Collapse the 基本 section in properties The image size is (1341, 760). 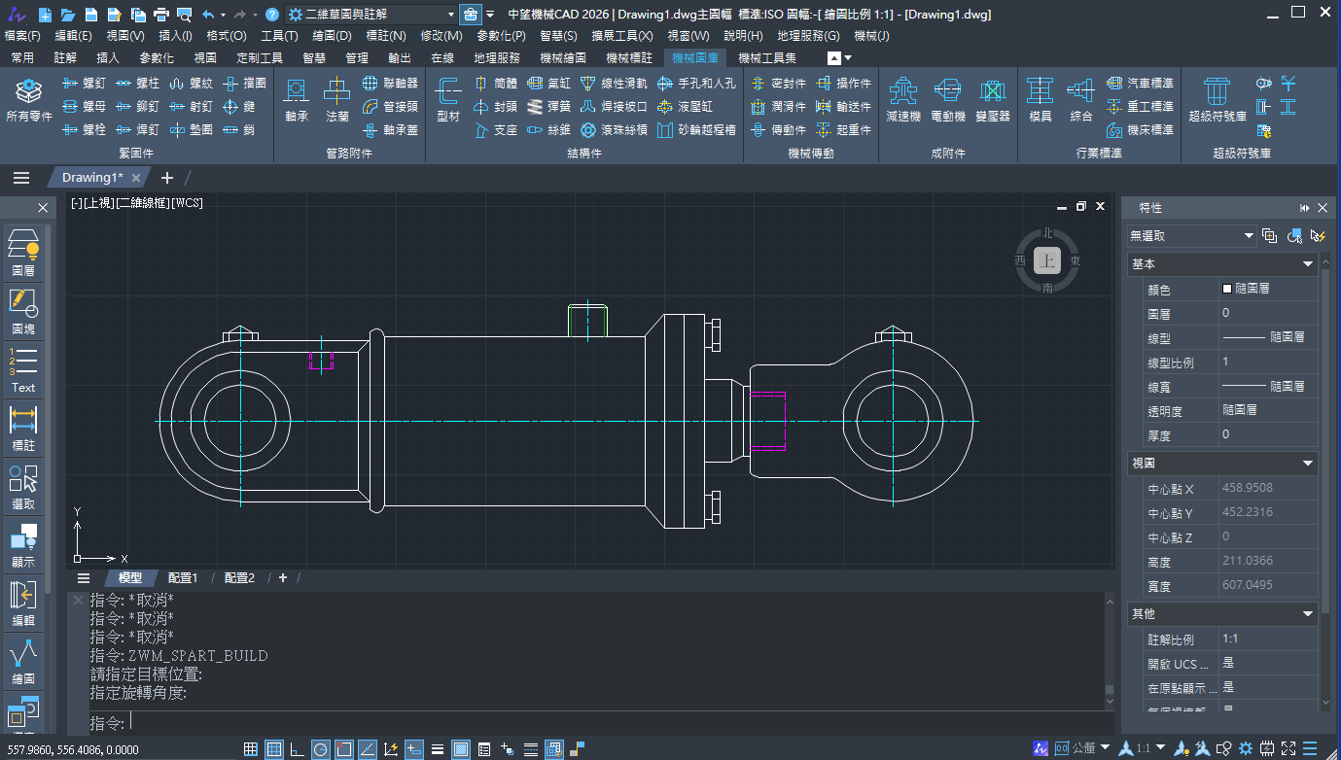pyautogui.click(x=1308, y=264)
